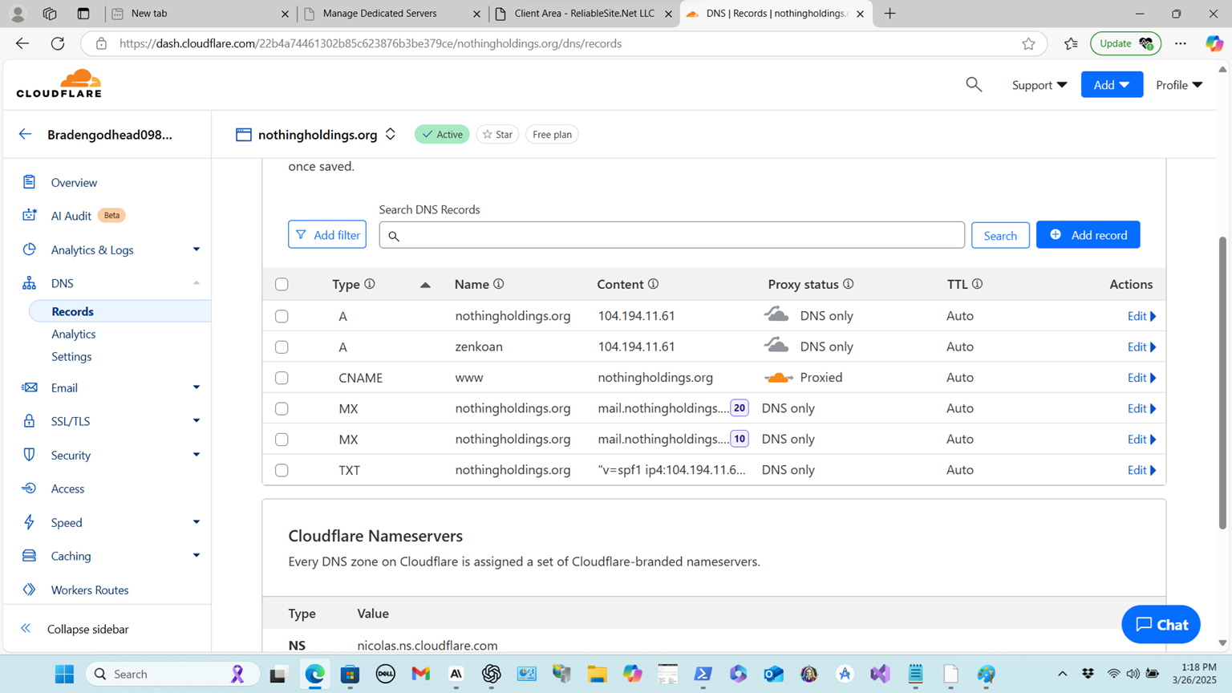1232x693 pixels.
Task: Open AI Audit in the sidebar
Action: pyautogui.click(x=71, y=216)
